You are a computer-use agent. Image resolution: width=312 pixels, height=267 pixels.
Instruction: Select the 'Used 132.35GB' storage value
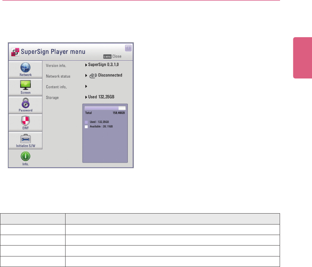[x=101, y=97]
